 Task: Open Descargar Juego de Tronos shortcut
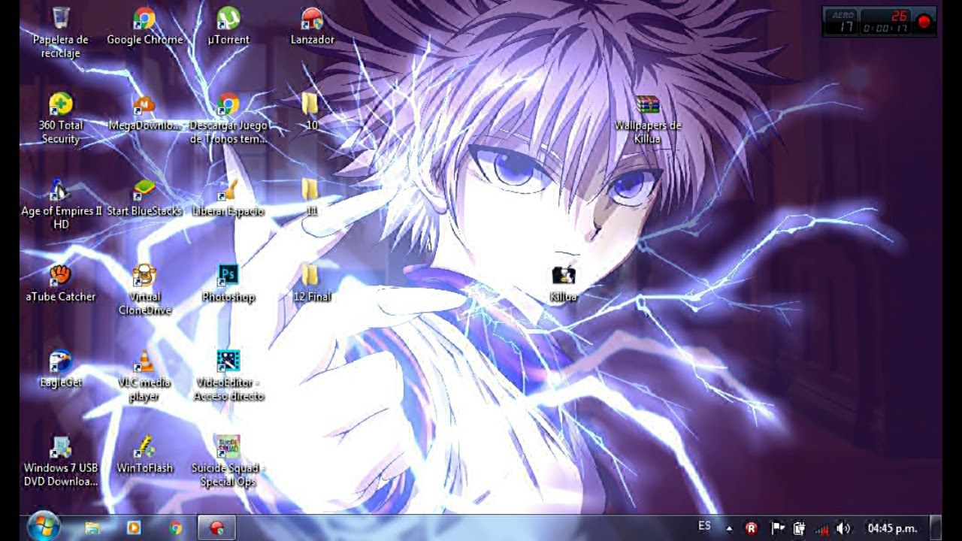tap(228, 118)
